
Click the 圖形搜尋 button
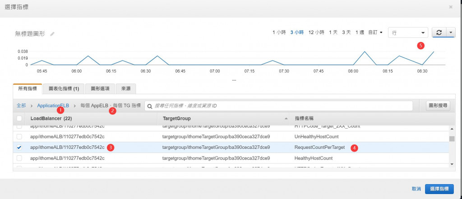(x=438, y=106)
